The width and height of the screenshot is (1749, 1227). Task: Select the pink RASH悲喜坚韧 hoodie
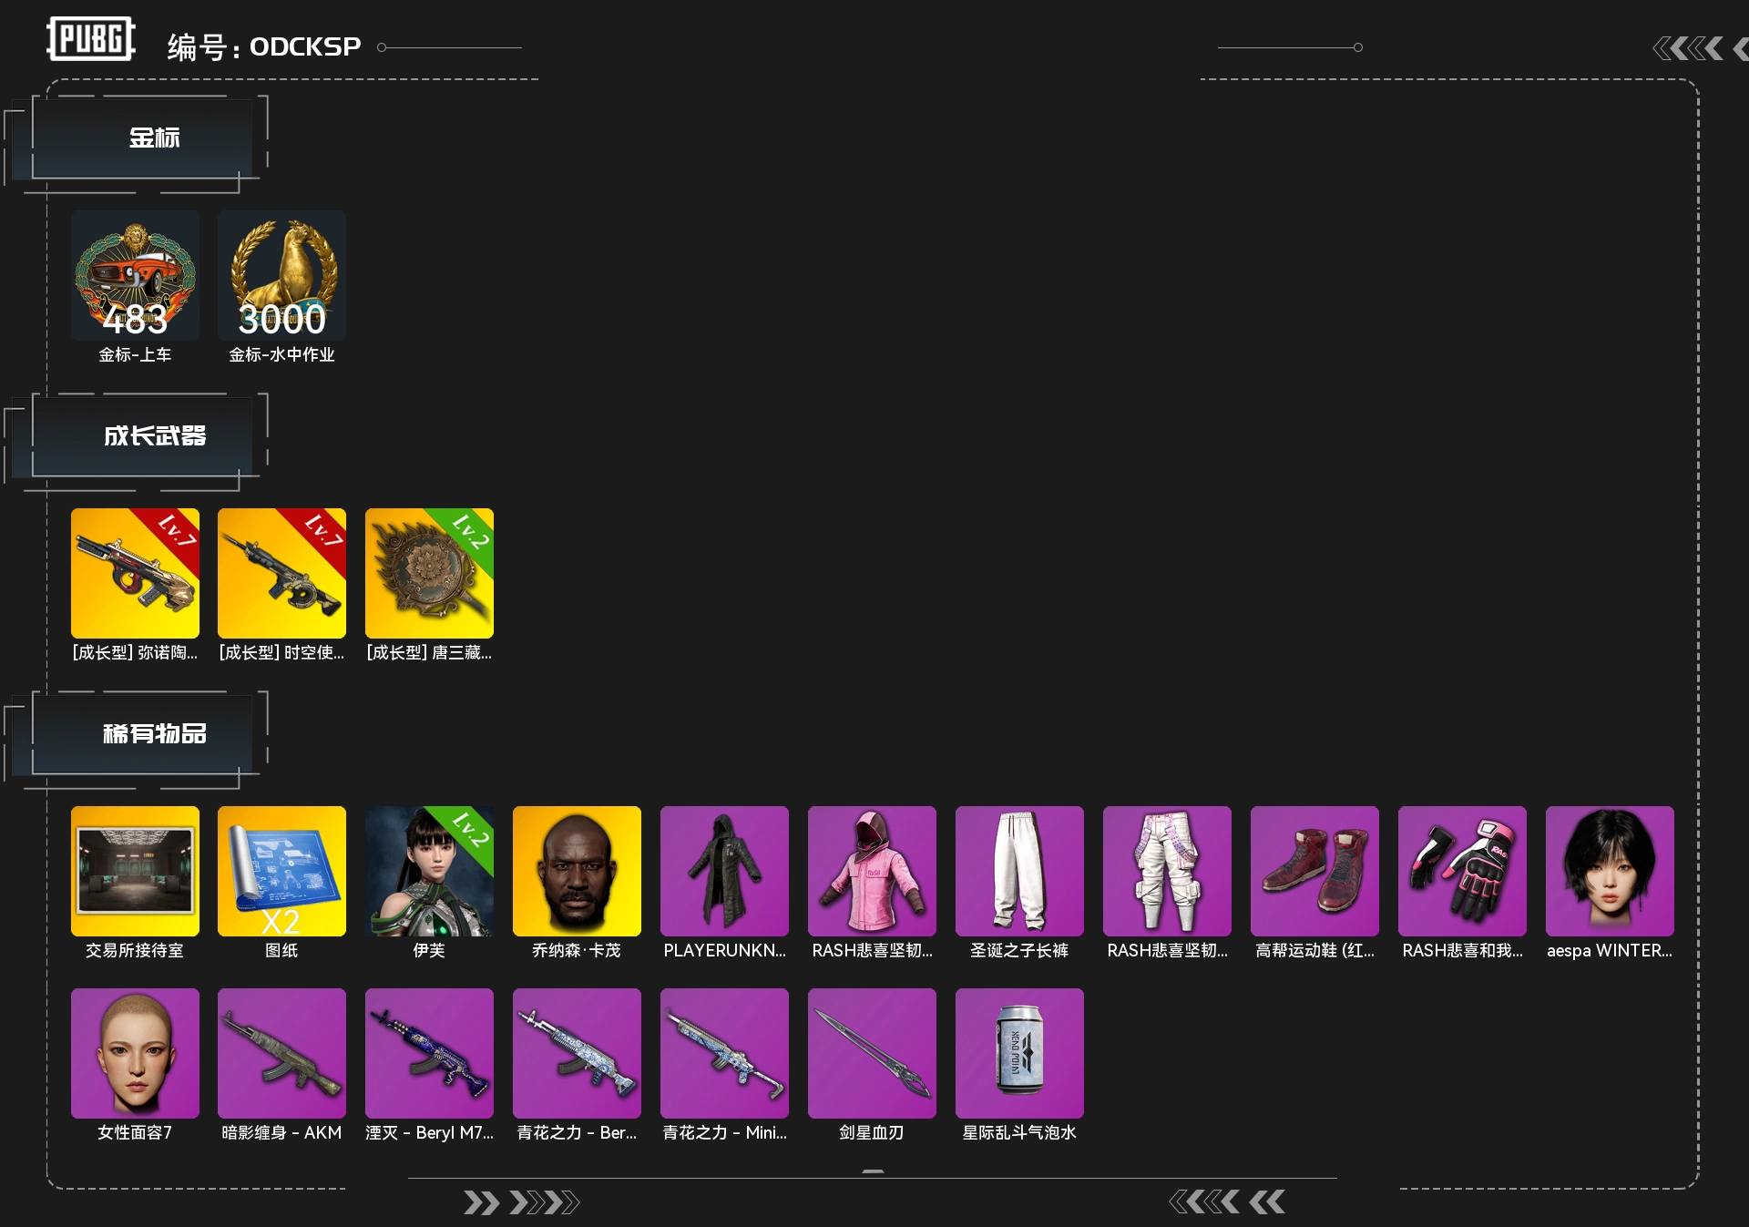click(872, 871)
